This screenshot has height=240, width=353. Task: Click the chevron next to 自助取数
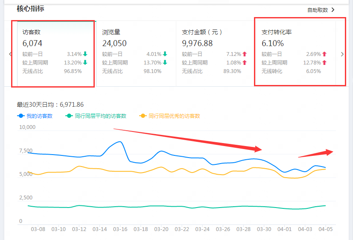pyautogui.click(x=333, y=10)
